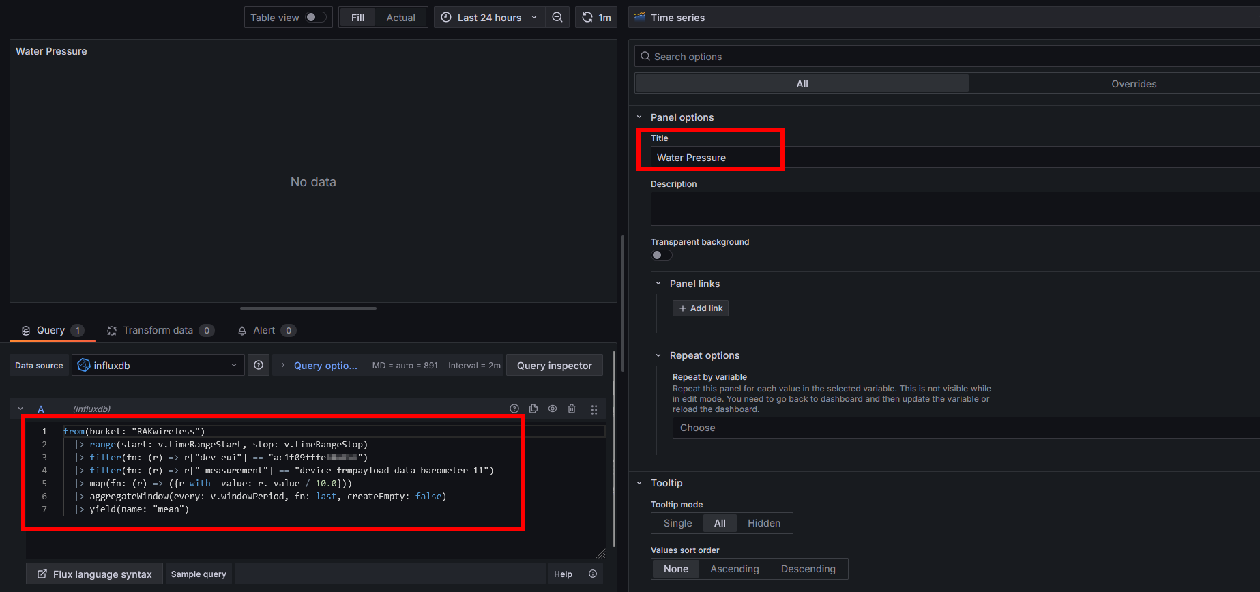Click the query editor resize handle

(600, 553)
